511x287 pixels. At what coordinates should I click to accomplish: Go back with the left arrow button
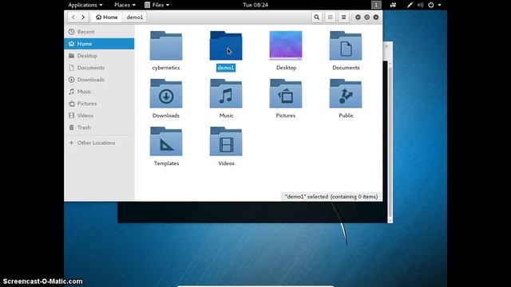click(x=73, y=18)
